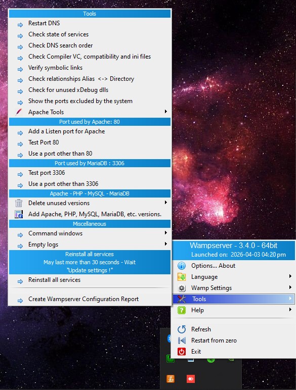Screen dimensions: 296x390
Task: Click the red power icon for Exit
Action: [182, 352]
